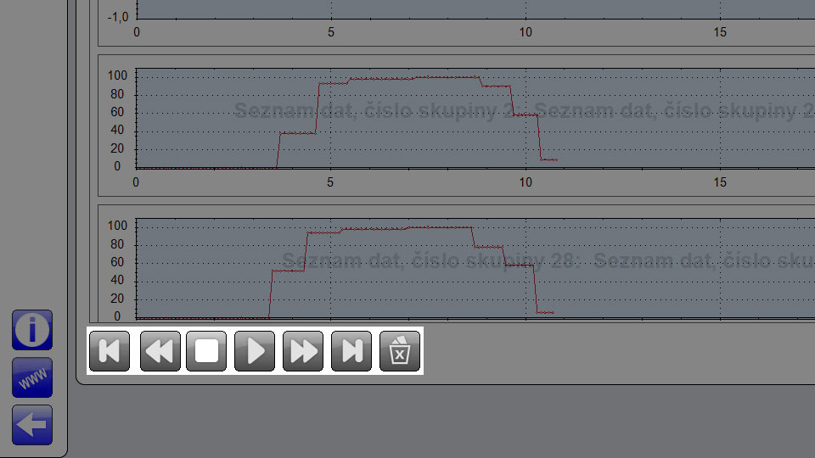This screenshot has height=458, width=815.
Task: Click the plateau peak of middle graph curve
Action: pyautogui.click(x=447, y=77)
